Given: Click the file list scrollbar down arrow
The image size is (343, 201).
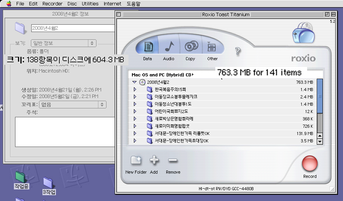Looking at the screenshot, I should (319, 141).
